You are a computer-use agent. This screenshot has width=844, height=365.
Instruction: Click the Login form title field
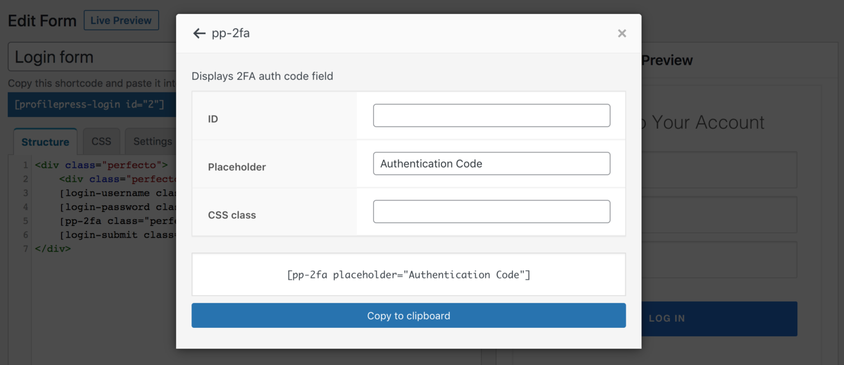click(x=92, y=57)
